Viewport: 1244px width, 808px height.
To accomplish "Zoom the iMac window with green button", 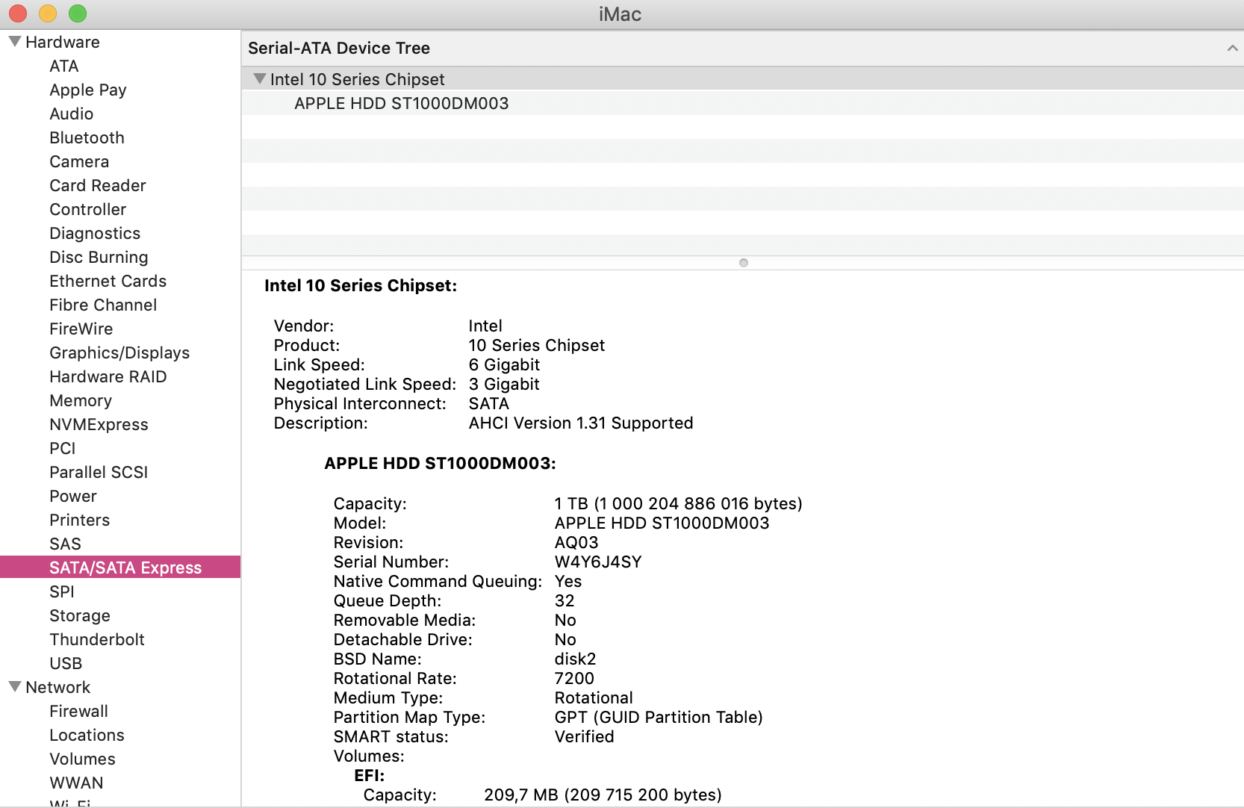I will [x=78, y=13].
